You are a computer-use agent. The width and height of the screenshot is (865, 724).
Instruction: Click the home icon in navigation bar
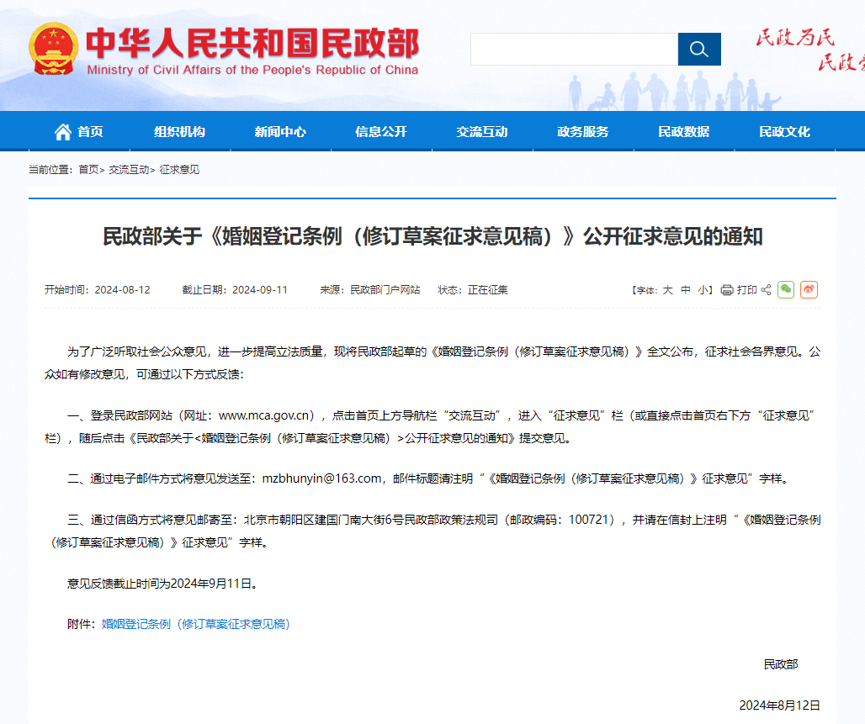(x=63, y=132)
